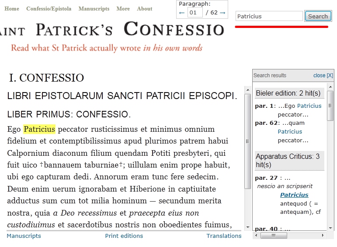Image resolution: width=337 pixels, height=247 pixels.
Task: Open par. 27 Patricius hit in Apparatus Criticus
Action: (x=294, y=195)
